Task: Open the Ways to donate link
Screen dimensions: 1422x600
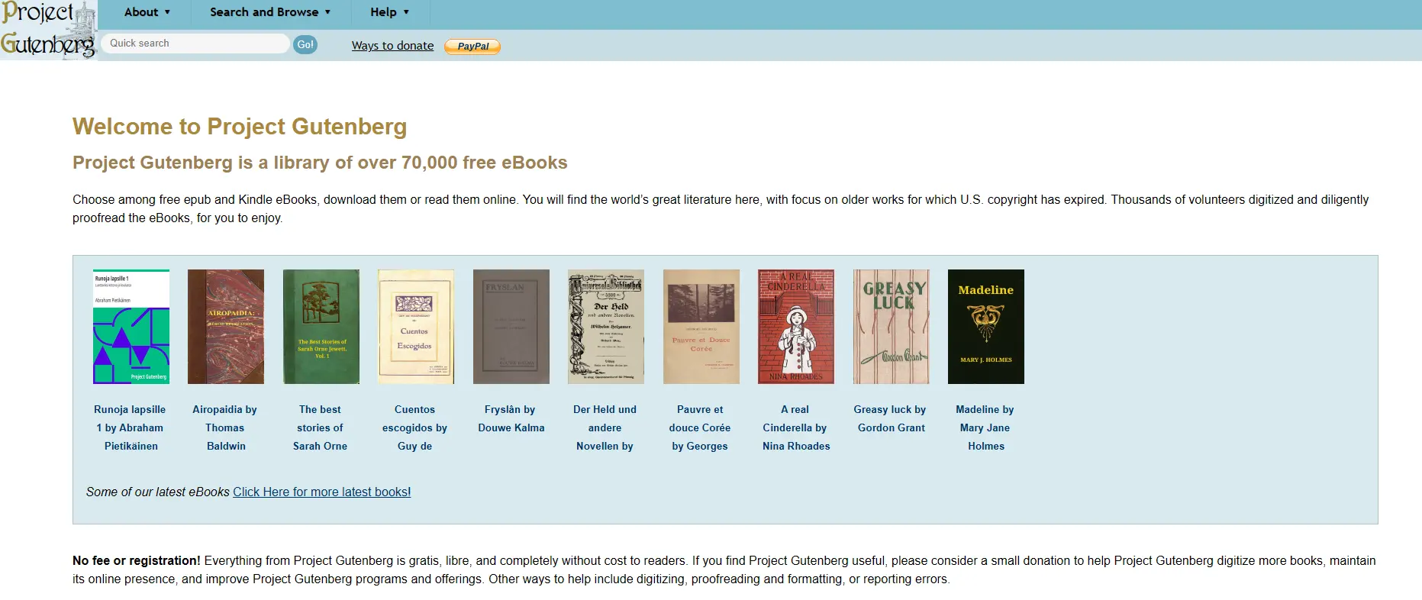Action: 392,46
